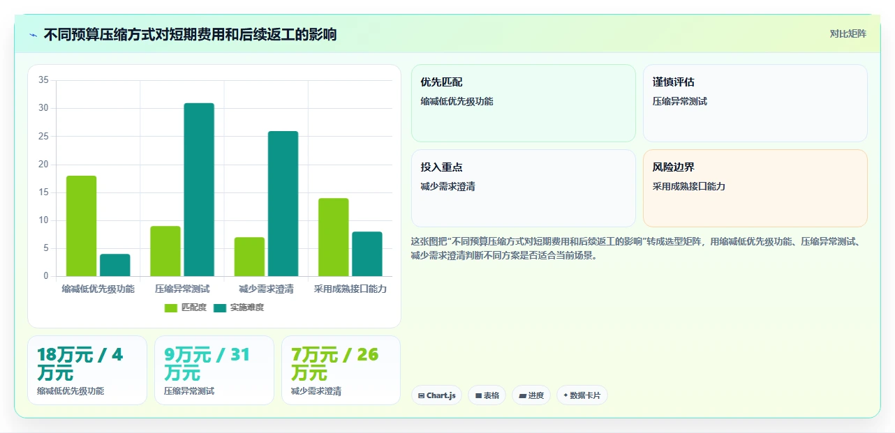Click 减少需求澄清 text in 投入重点 card
The image size is (895, 433).
click(448, 186)
